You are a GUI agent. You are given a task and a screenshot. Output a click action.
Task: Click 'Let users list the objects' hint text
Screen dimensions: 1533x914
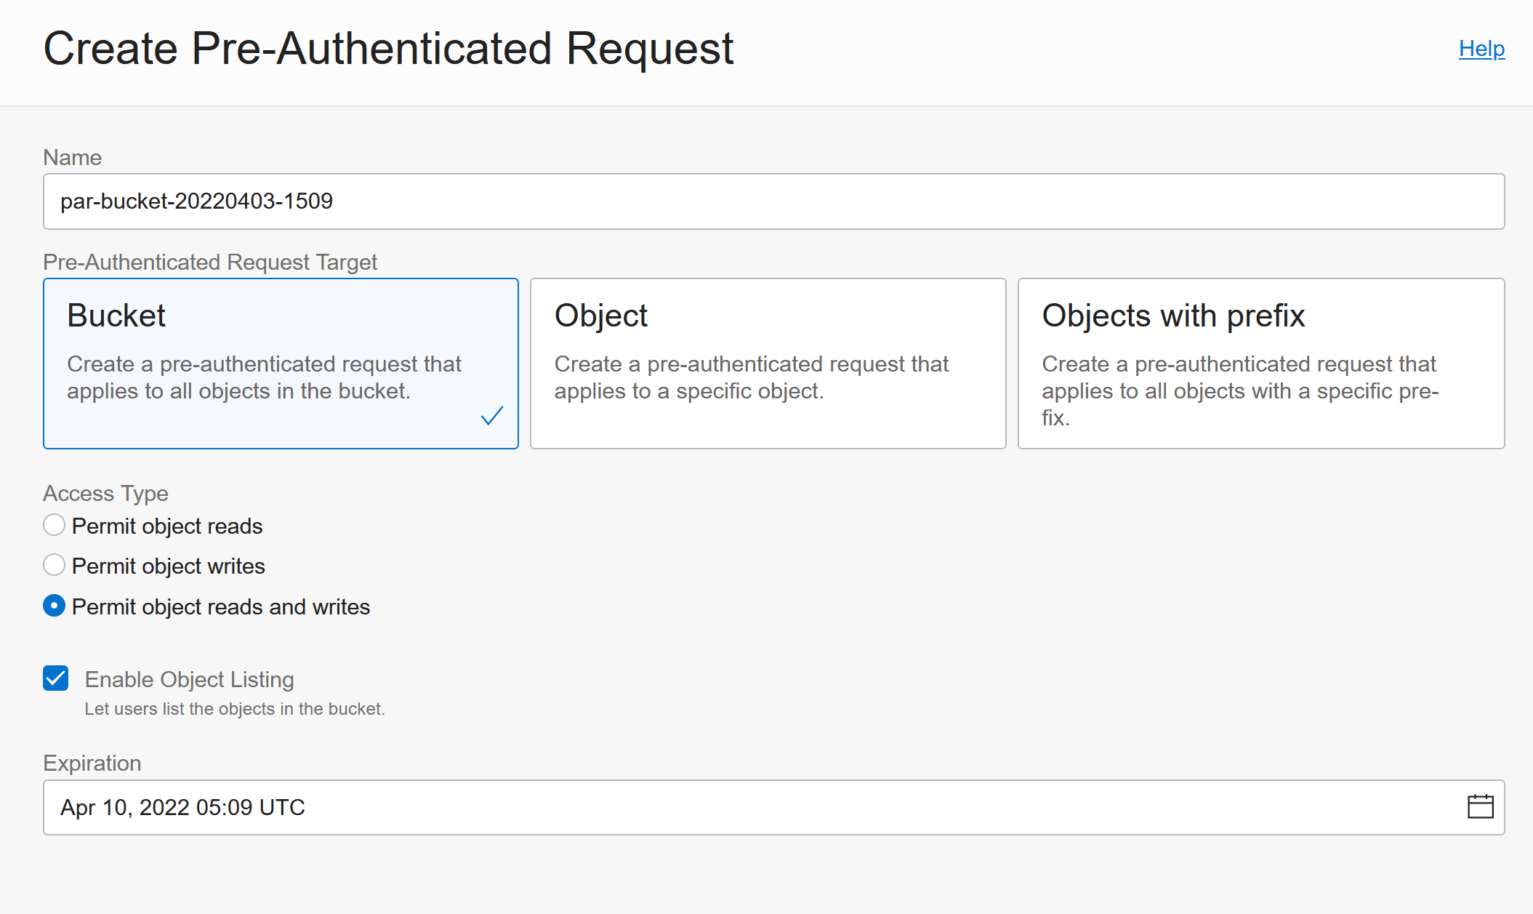click(x=235, y=709)
